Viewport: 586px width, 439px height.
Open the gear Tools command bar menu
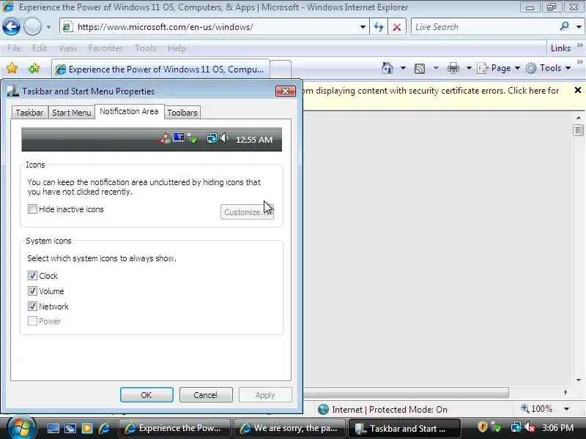point(548,68)
